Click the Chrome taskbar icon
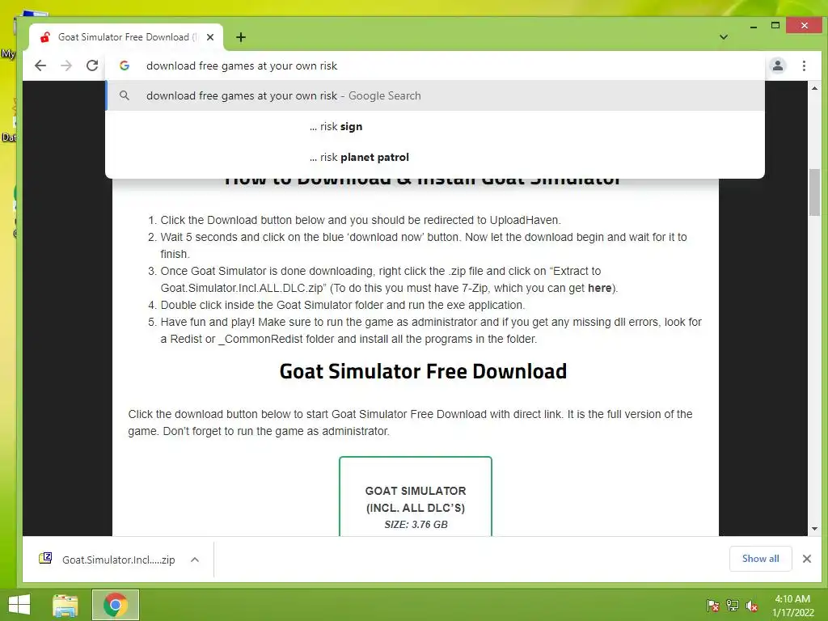Screen dimensions: 828x621 coord(116,605)
